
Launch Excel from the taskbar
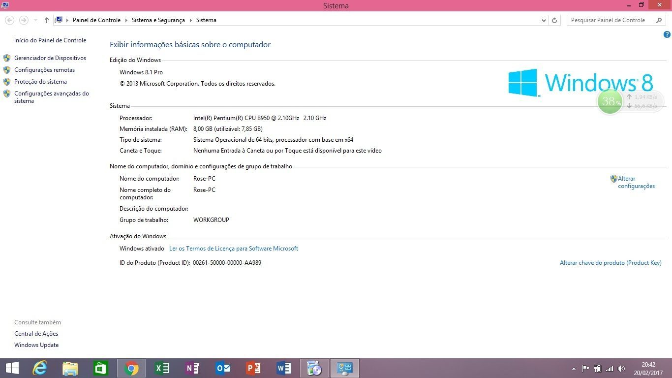162,368
